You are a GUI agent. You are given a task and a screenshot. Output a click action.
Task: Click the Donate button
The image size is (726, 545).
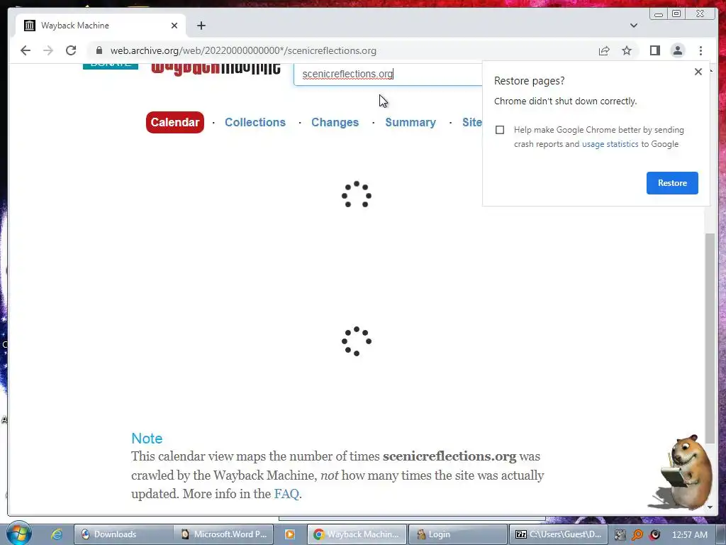pyautogui.click(x=110, y=66)
